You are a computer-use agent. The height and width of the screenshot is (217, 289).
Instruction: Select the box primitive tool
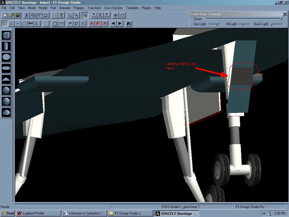point(6,35)
